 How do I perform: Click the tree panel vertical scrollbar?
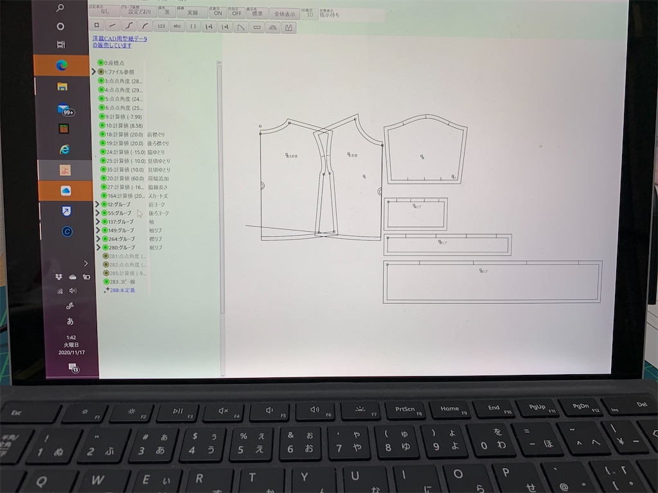click(220, 189)
